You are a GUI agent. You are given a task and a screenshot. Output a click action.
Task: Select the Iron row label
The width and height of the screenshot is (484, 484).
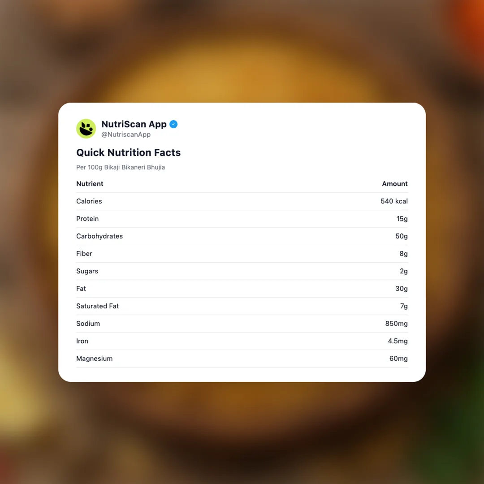coord(82,341)
